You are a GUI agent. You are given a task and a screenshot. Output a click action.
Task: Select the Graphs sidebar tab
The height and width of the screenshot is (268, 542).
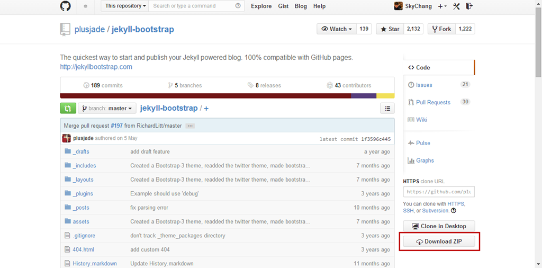point(439,160)
